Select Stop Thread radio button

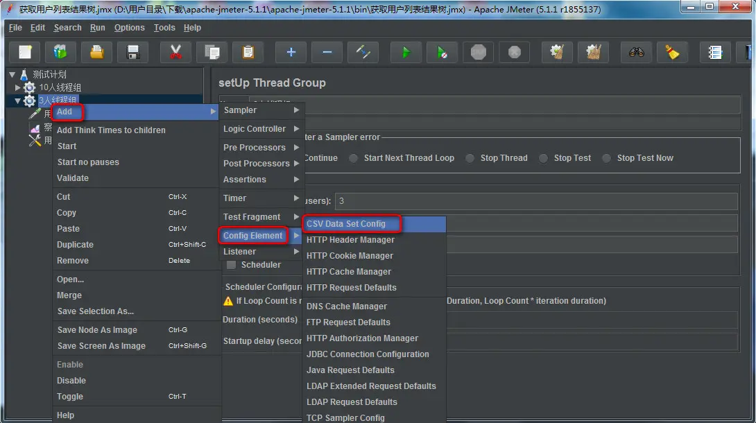470,158
